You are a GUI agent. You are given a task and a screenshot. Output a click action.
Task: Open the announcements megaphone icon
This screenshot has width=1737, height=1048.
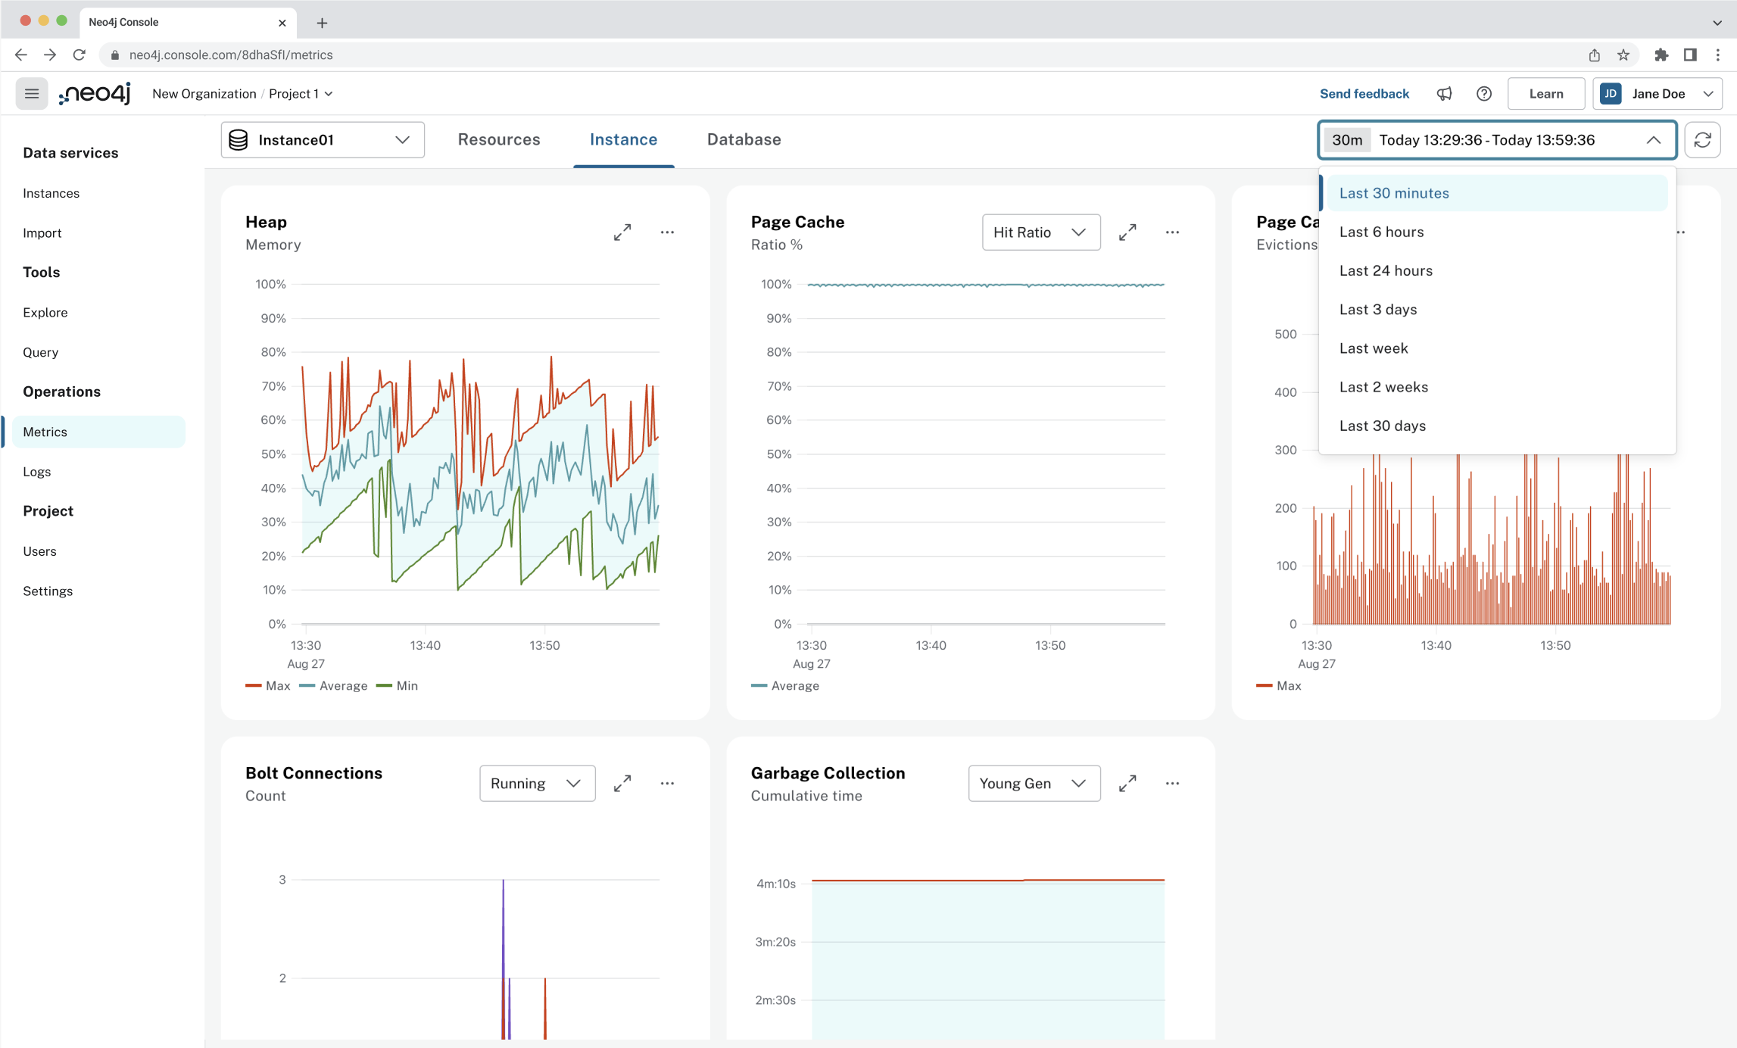(1445, 94)
